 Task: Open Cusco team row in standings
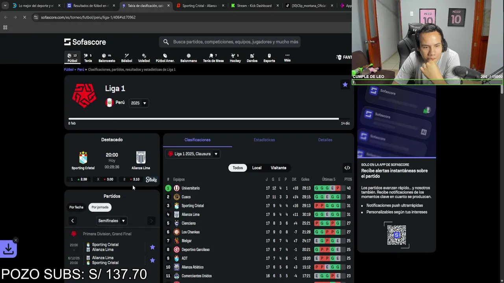[259, 197]
